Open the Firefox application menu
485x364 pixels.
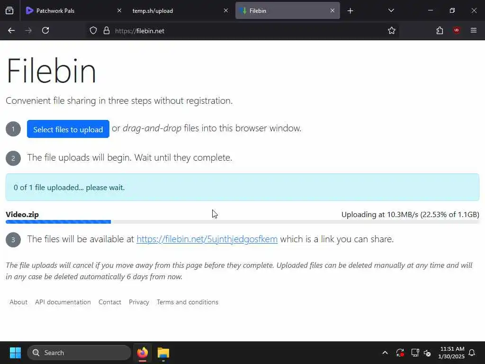(474, 31)
